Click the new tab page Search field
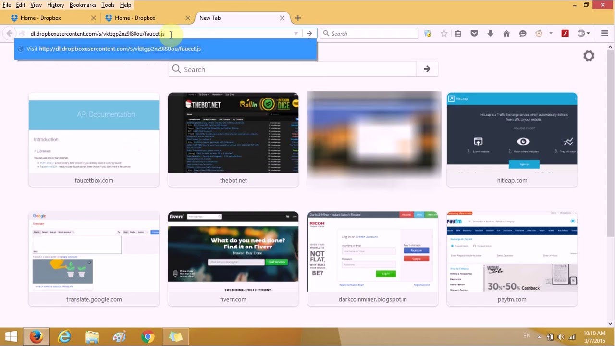615x346 pixels. tap(292, 69)
